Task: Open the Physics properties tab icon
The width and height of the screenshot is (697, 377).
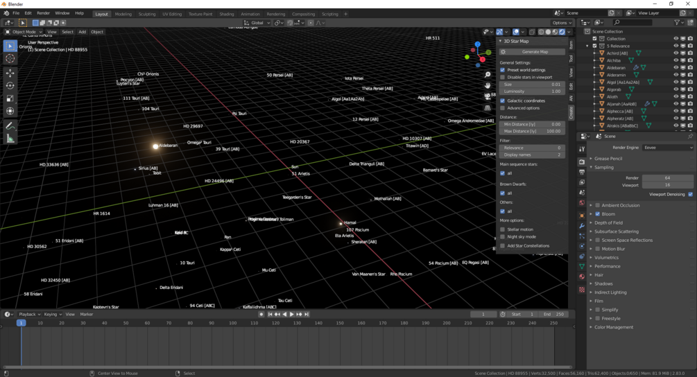Action: coord(582,246)
